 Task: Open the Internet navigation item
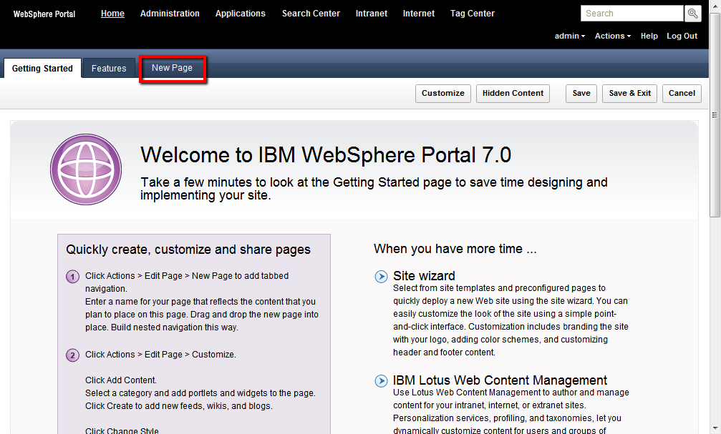coord(419,14)
